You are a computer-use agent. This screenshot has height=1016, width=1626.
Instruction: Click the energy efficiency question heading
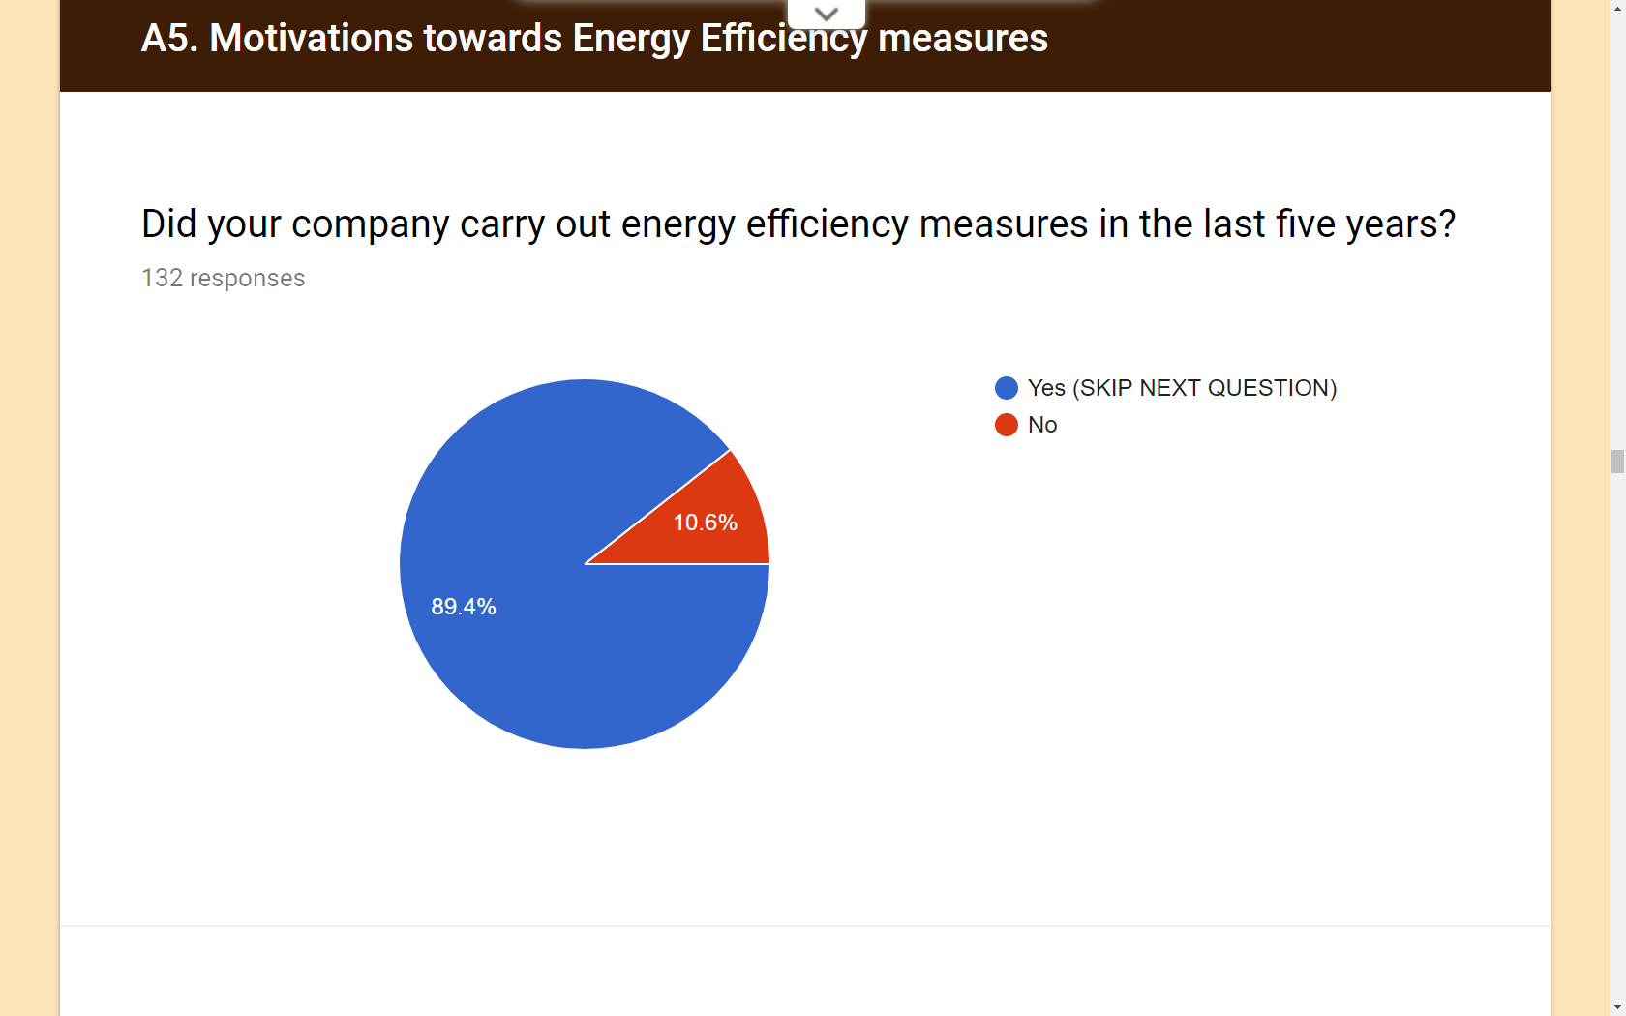pos(798,224)
